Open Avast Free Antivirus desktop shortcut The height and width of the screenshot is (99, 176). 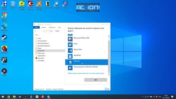point(39,5)
